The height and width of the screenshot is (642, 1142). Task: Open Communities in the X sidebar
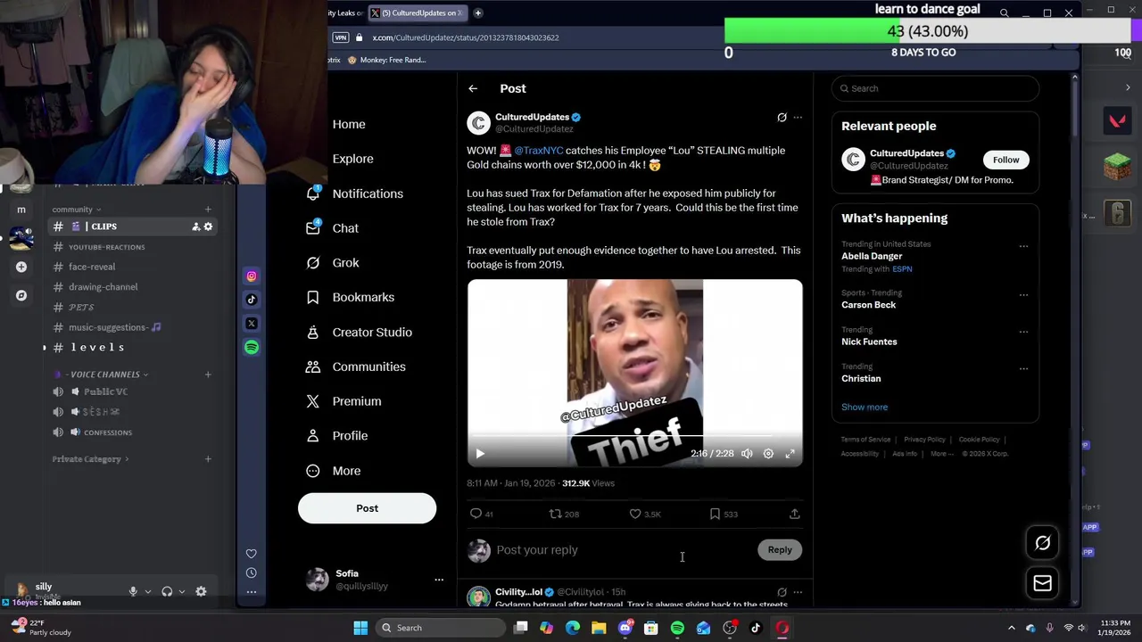point(368,366)
